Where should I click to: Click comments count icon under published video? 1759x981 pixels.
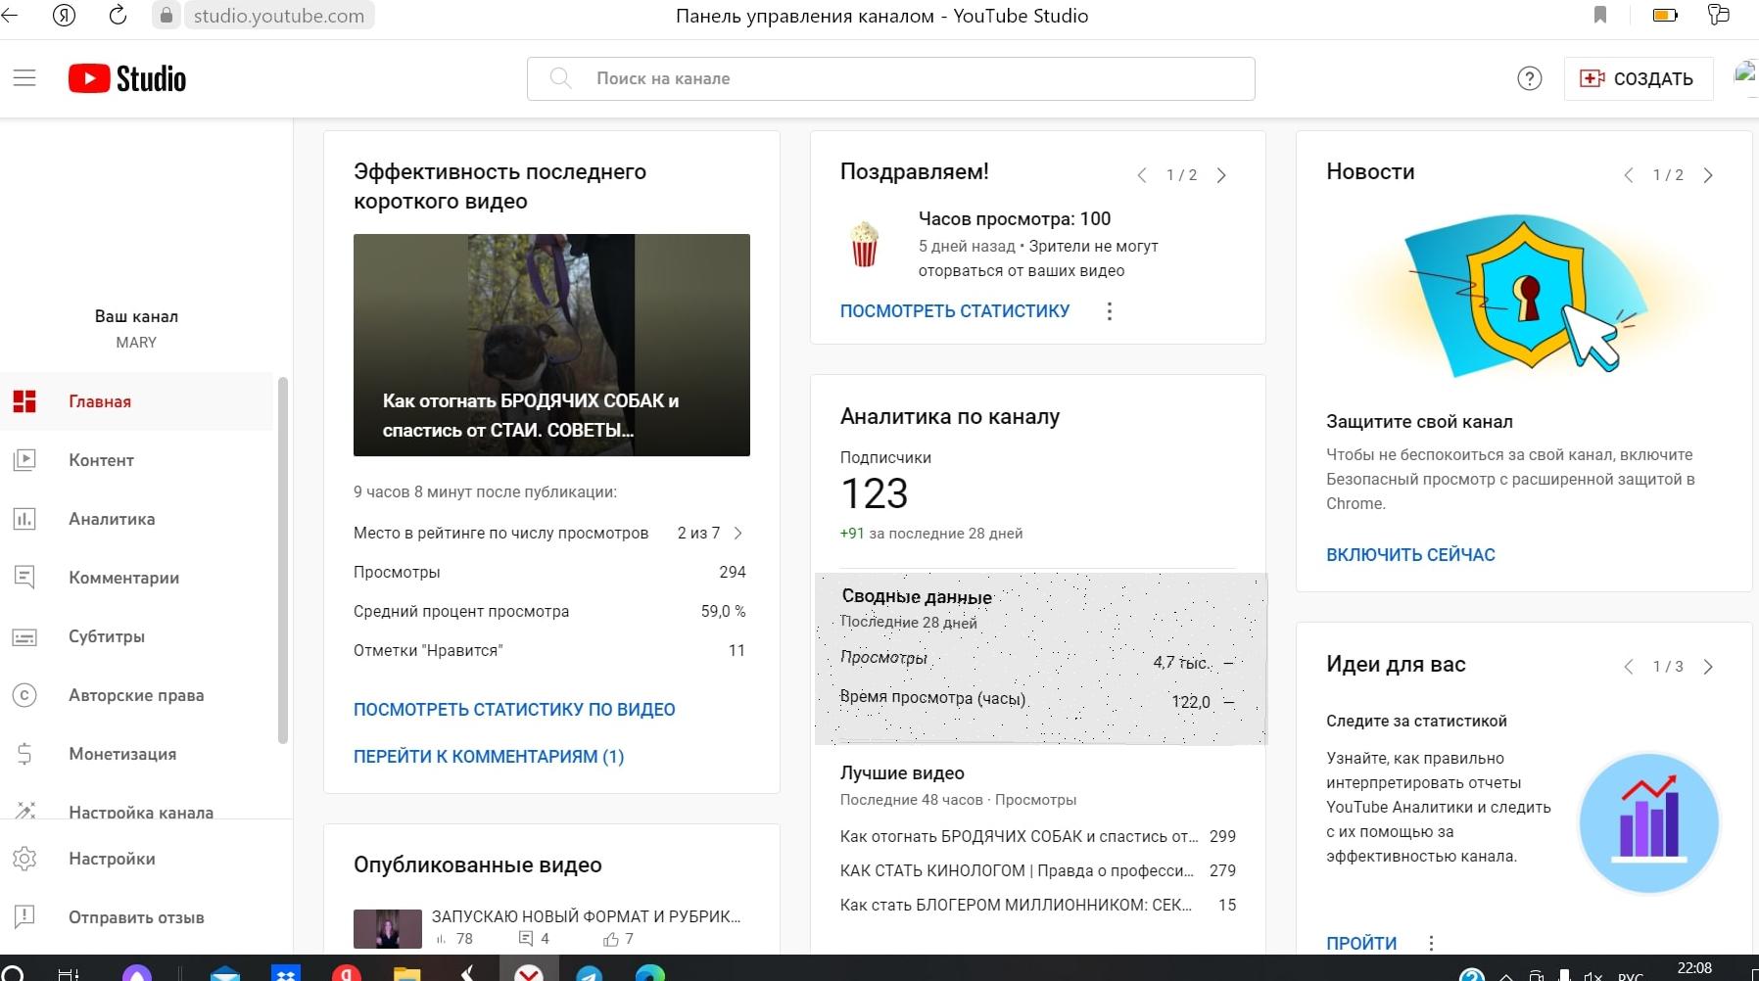point(526,939)
